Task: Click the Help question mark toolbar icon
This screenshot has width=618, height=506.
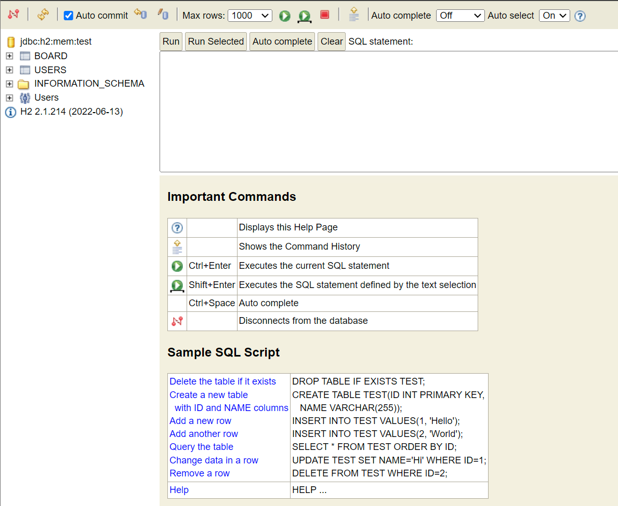Action: pos(580,16)
